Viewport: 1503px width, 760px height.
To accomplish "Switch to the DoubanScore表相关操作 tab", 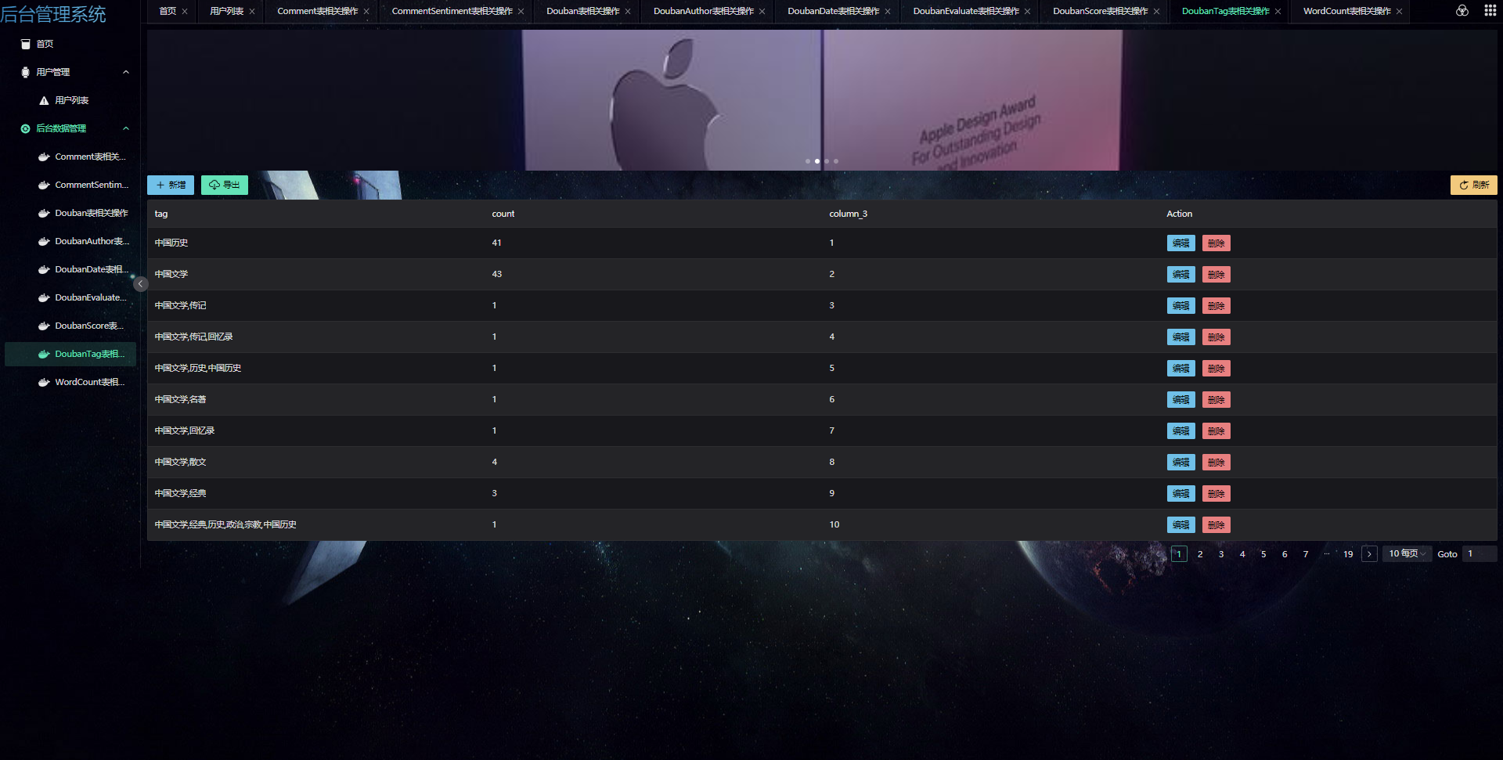I will 1100,12.
